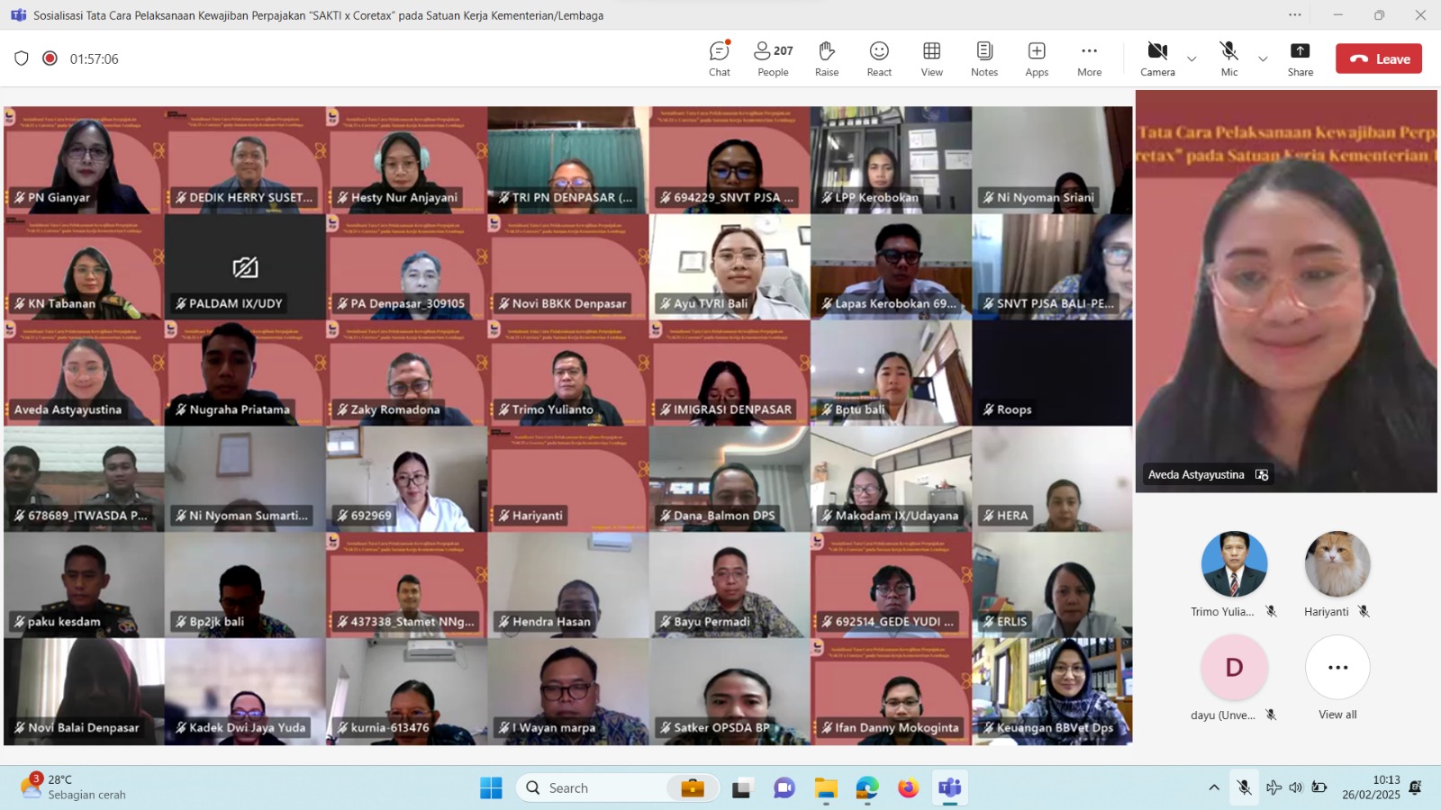Leave the meeting

click(x=1378, y=58)
